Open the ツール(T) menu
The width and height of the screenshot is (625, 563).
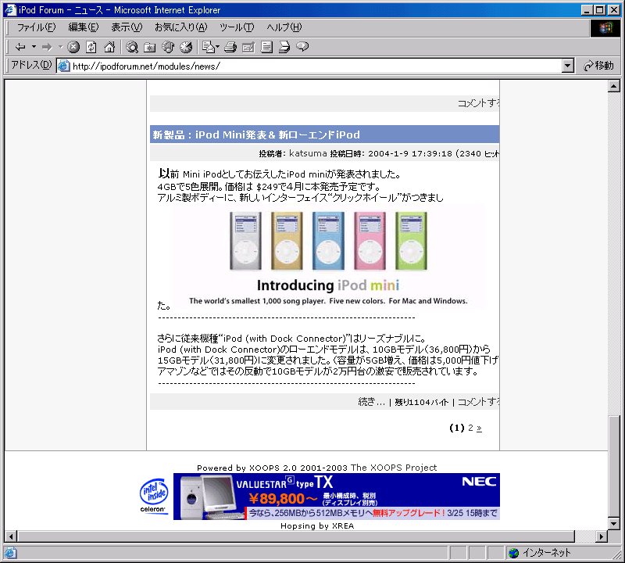tap(237, 27)
